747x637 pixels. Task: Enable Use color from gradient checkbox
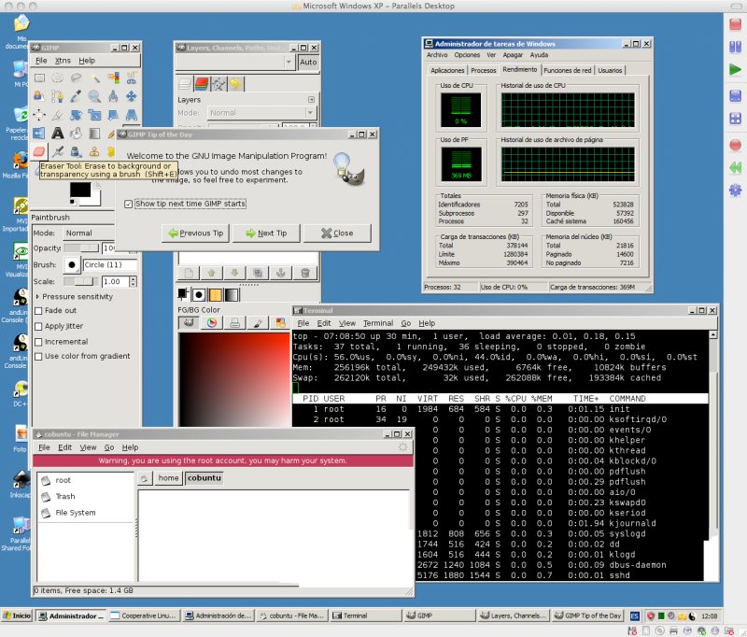pos(38,357)
